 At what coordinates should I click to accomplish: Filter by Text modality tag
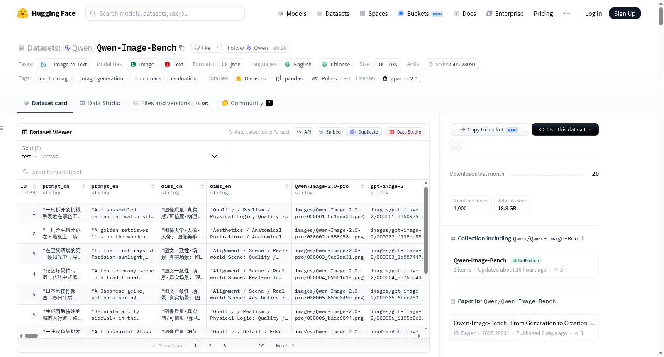[174, 64]
